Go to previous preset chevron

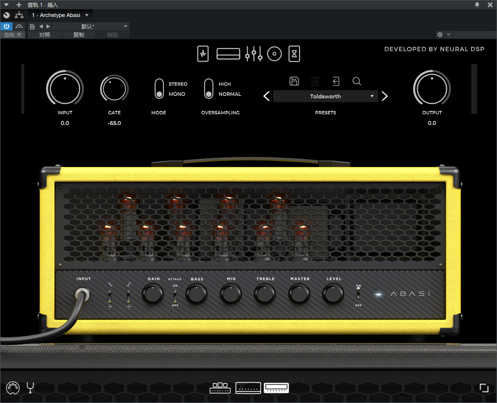tap(267, 96)
